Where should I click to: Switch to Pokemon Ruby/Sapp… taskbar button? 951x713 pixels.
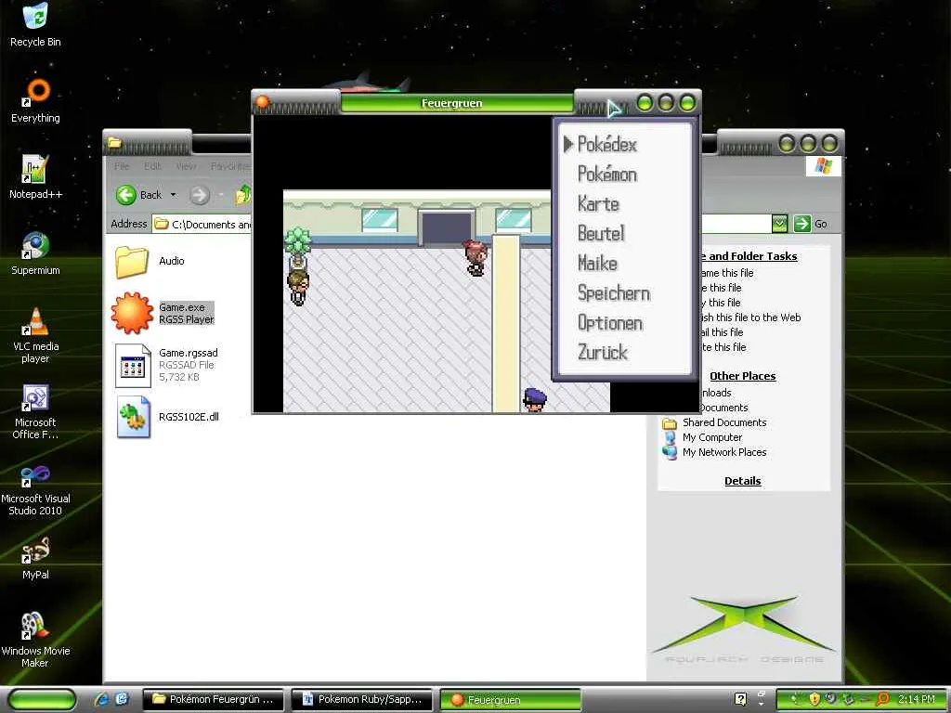coord(361,699)
